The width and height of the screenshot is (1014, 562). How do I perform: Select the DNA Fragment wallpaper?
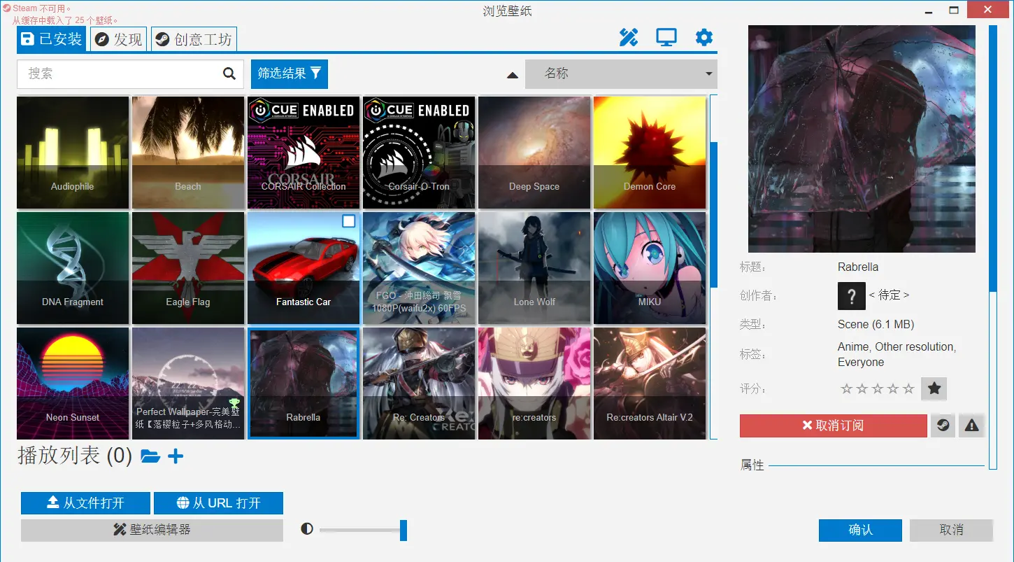73,268
